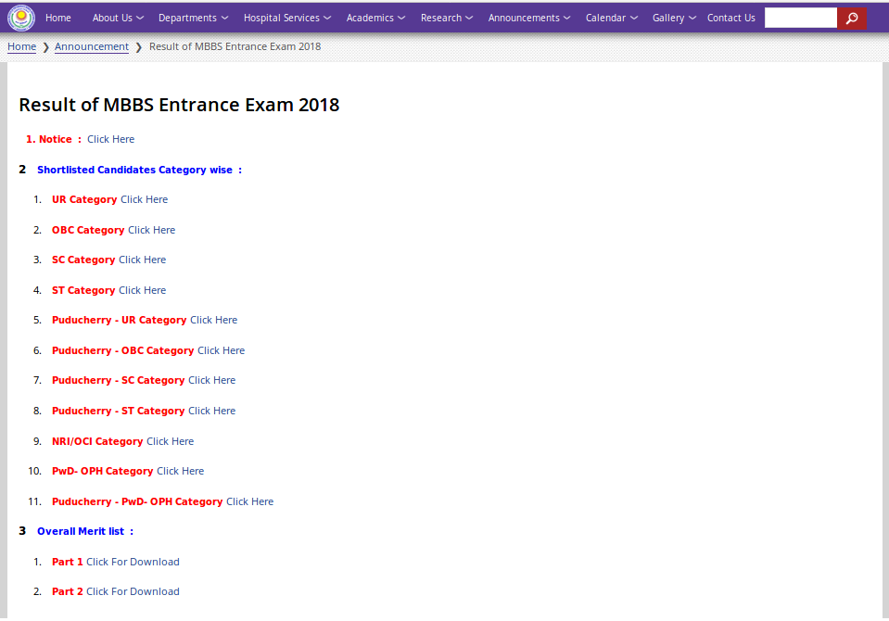Click the red 'NRI/OCI Category' label
Screen dimensions: 889x621
pos(97,442)
